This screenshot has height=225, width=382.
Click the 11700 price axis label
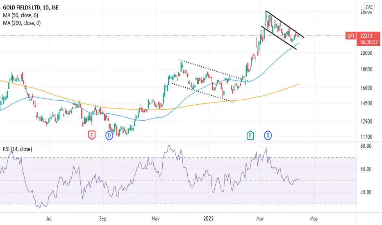point(366,137)
